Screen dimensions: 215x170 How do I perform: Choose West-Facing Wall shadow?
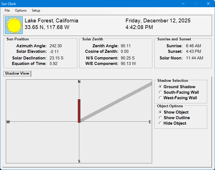160,98
